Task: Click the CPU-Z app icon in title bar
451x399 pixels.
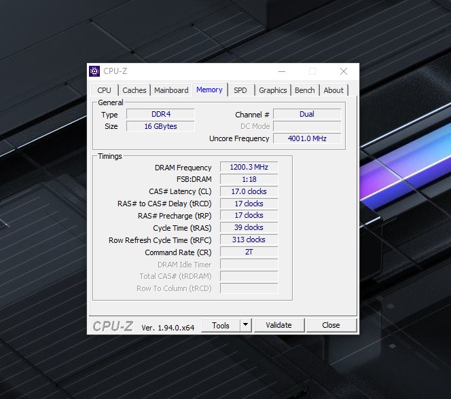Action: coord(94,71)
